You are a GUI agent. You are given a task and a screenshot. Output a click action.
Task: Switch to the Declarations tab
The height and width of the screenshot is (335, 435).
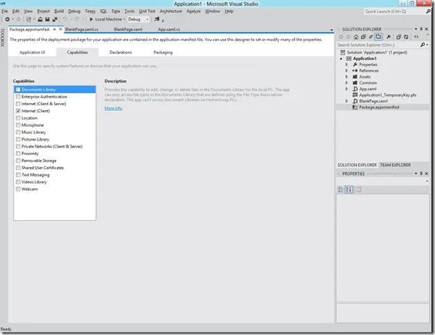point(121,52)
